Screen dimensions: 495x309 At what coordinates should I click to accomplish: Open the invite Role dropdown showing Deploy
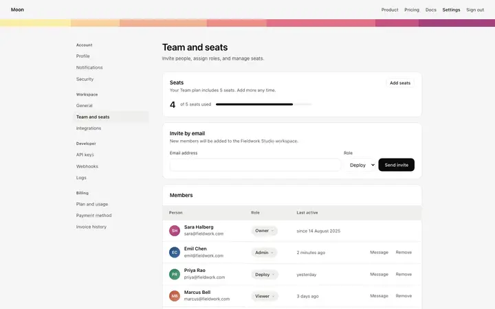click(x=360, y=165)
